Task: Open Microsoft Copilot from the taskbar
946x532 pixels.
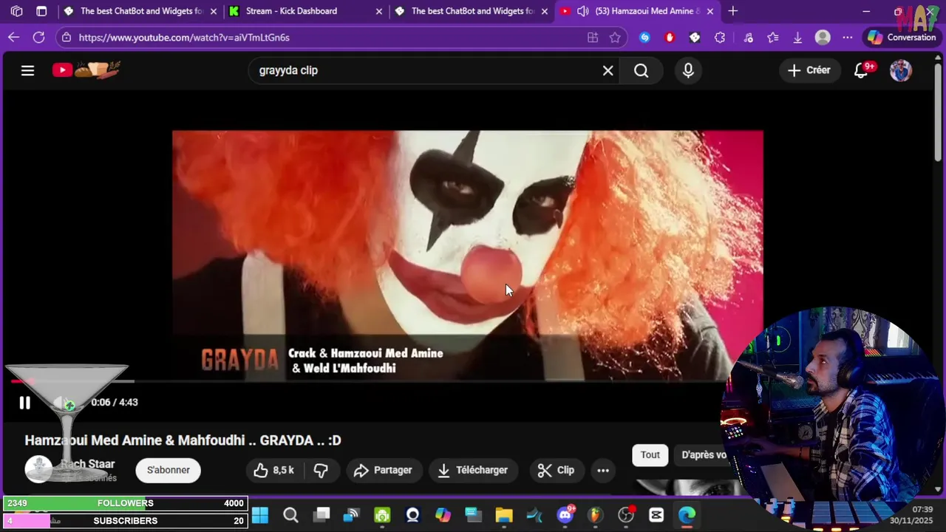Action: coord(443,515)
